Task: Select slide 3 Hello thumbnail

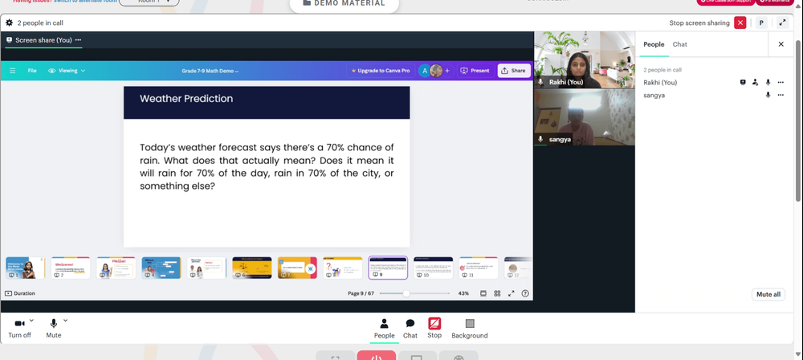Action: (x=116, y=268)
